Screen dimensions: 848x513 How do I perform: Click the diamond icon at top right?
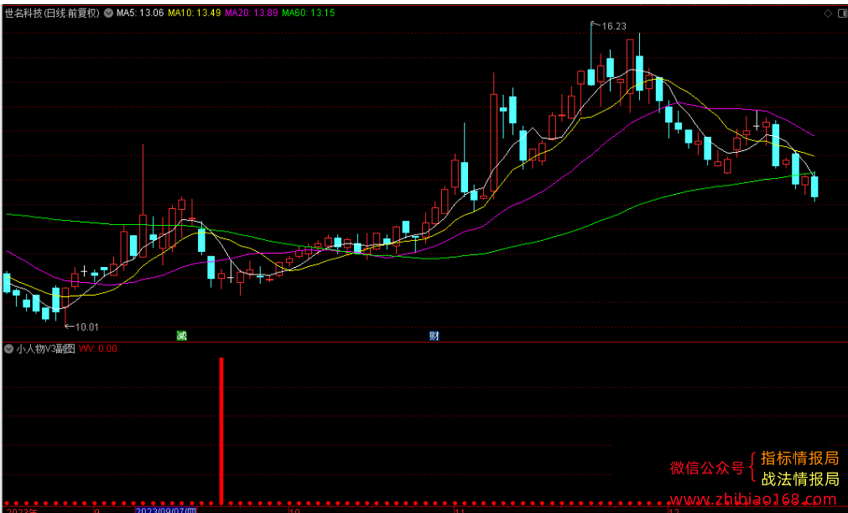point(829,13)
